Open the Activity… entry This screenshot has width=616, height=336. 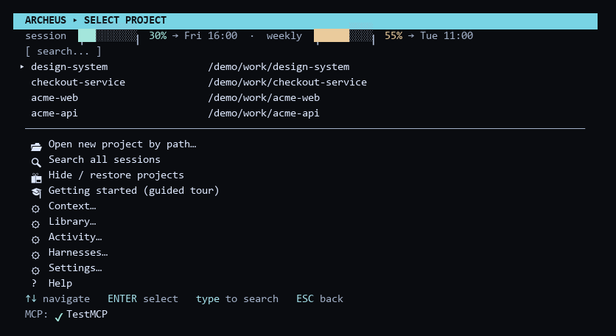click(75, 237)
